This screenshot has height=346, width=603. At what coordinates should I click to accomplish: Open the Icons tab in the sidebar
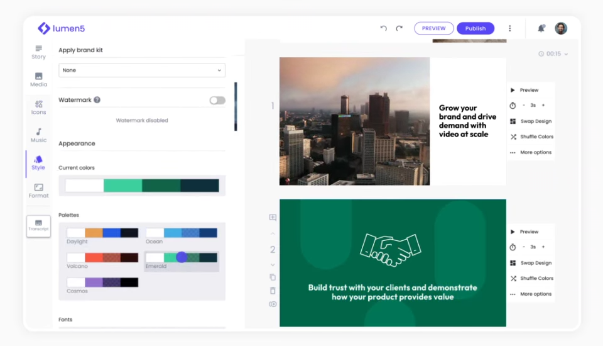[38, 108]
